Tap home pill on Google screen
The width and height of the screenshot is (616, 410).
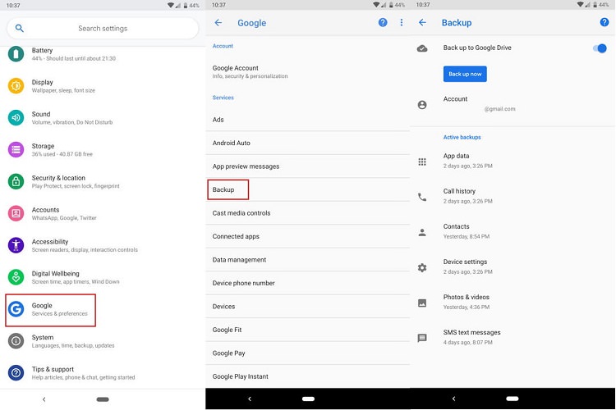pos(308,399)
